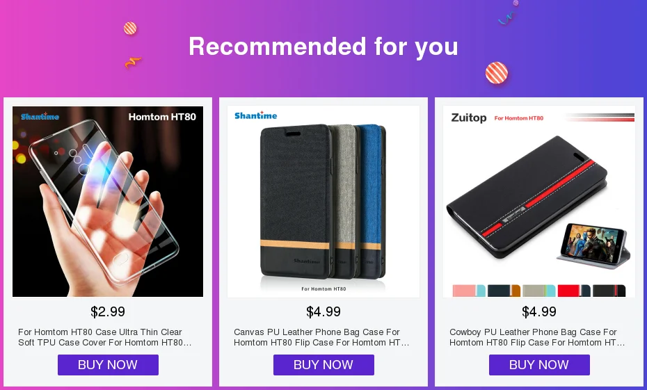The height and width of the screenshot is (390, 647).
Task: Select the red color swatch on the Zuitop case
Action: point(574,291)
